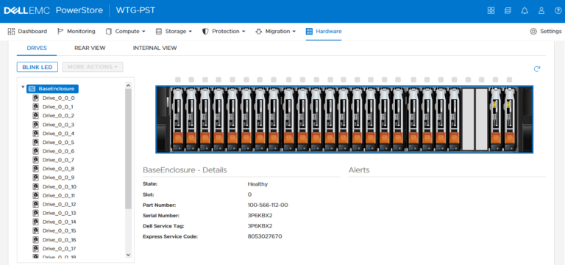Viewport: 565px width, 265px height.
Task: Click the drive icon beside Drive_0_0_6
Action: 35,151
